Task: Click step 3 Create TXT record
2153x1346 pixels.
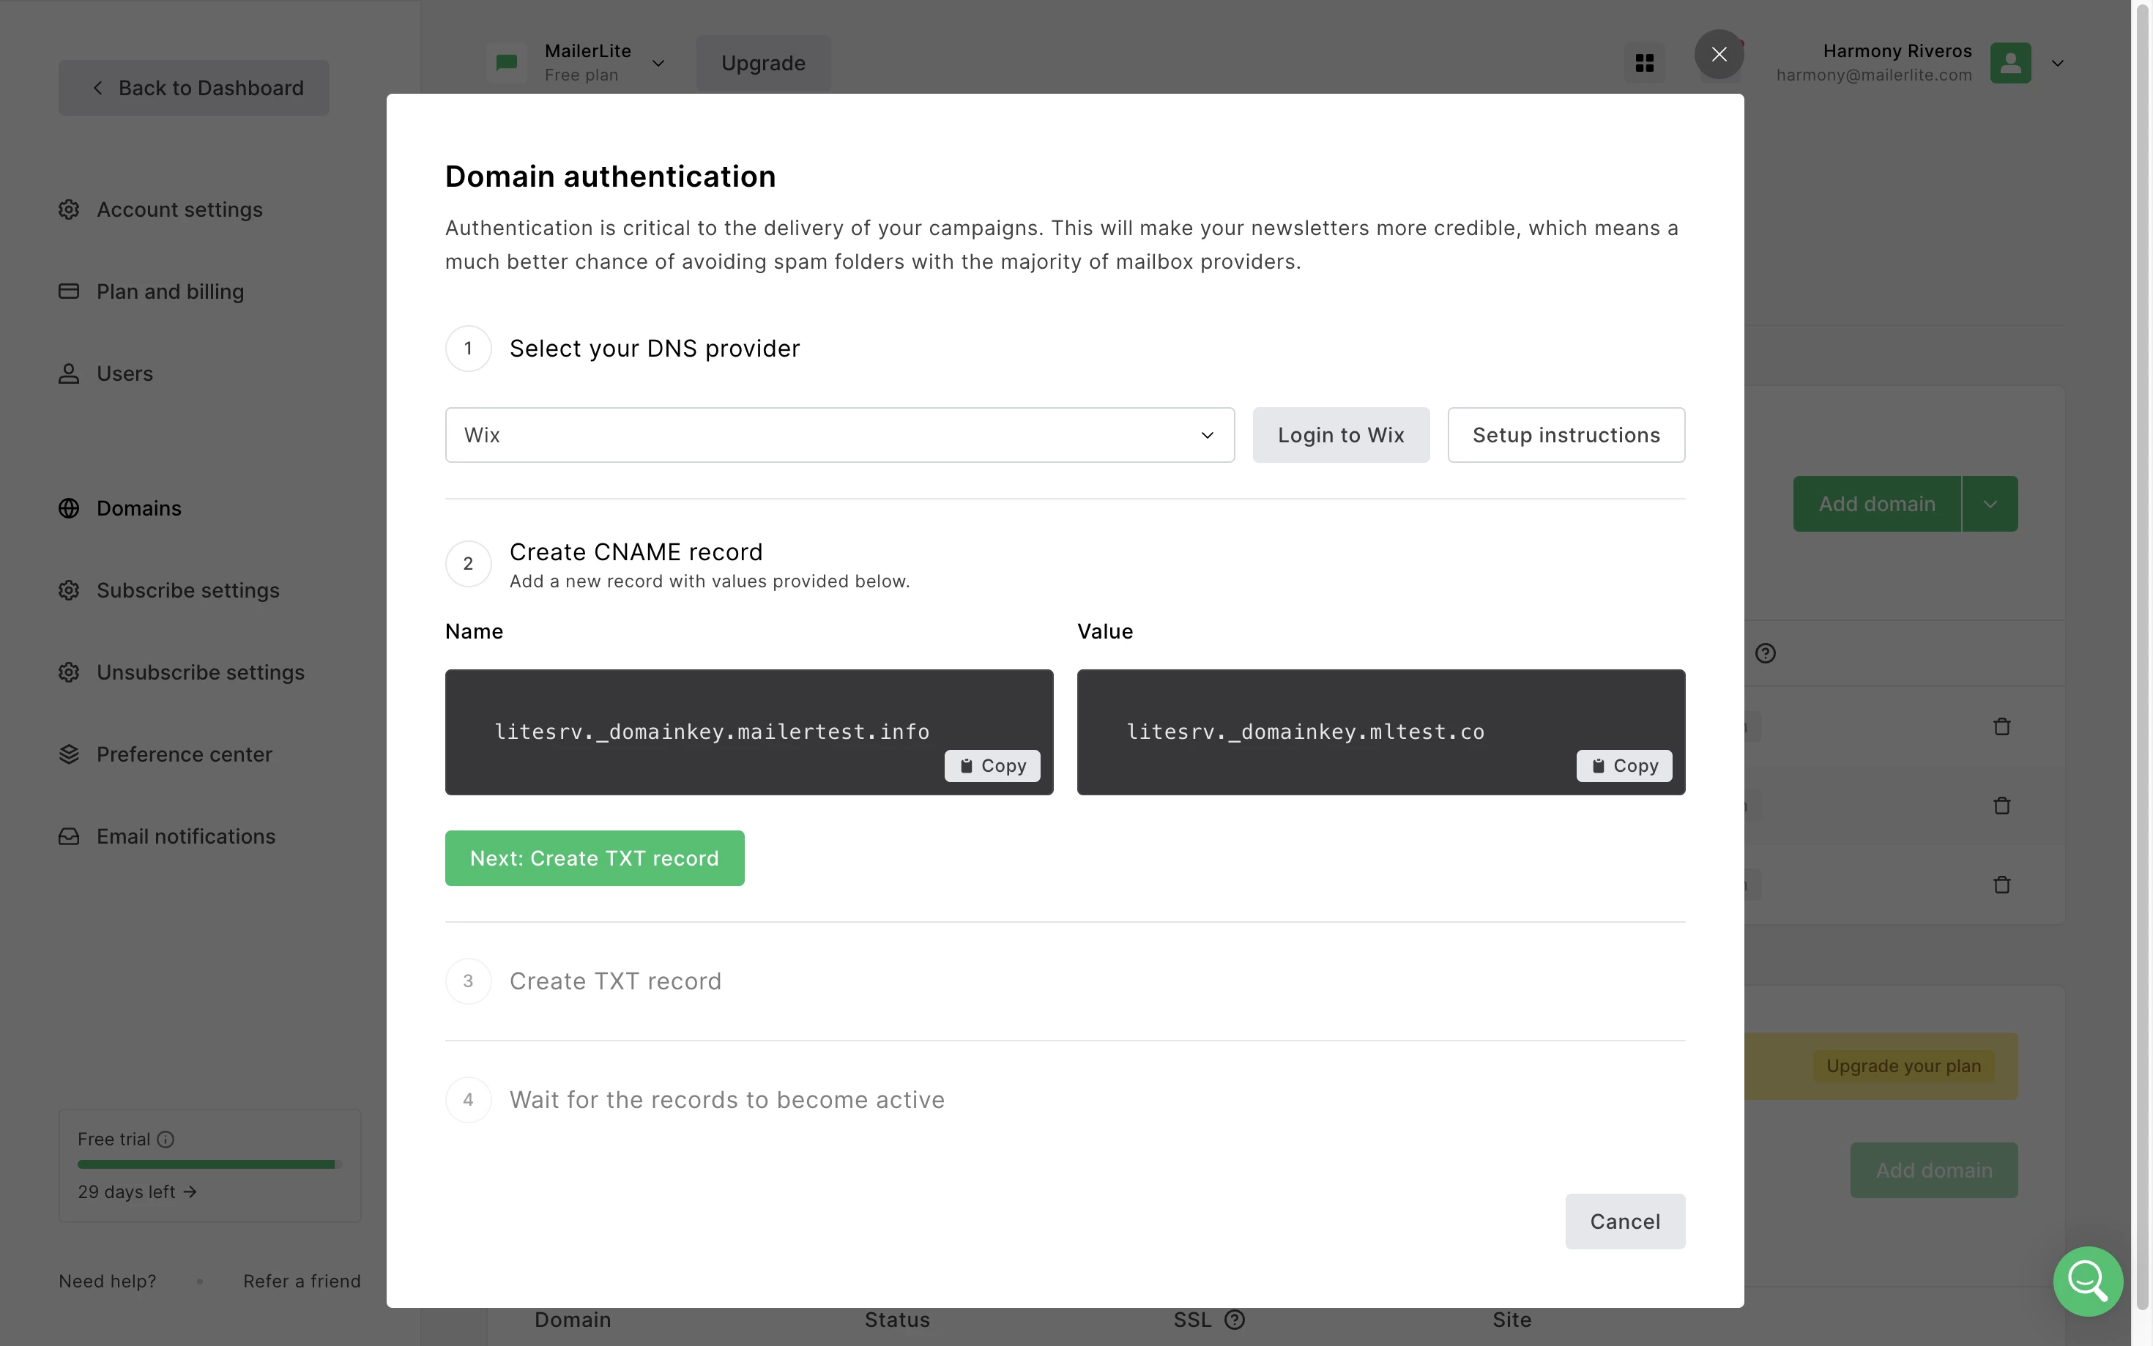Action: (x=615, y=981)
